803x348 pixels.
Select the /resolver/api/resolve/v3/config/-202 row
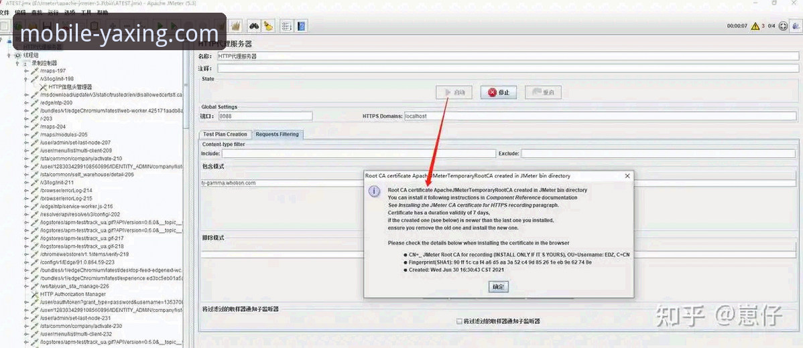point(80,215)
